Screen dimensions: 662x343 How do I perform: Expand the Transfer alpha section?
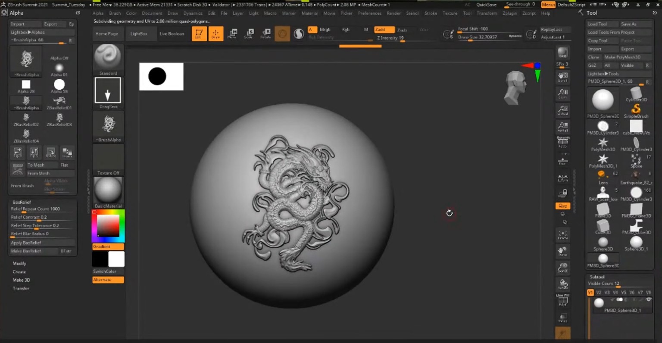click(21, 288)
